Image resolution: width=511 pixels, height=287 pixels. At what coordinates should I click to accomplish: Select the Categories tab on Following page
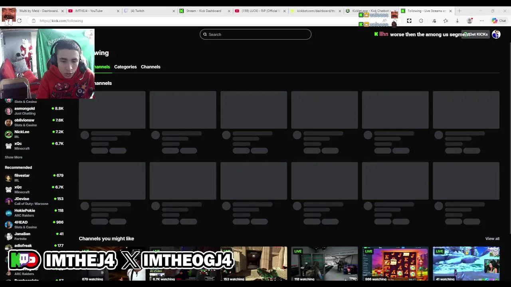(x=125, y=67)
